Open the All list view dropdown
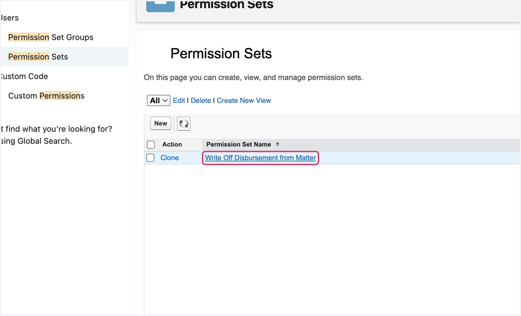 tap(158, 100)
